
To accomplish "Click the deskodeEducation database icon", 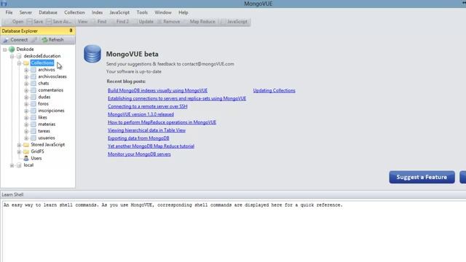I will pyautogui.click(x=19, y=56).
